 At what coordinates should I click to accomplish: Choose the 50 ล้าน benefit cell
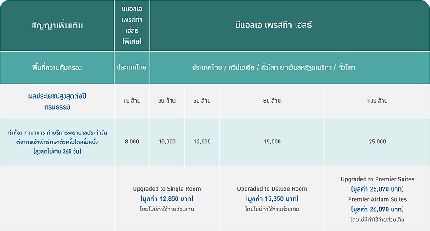pos(202,101)
